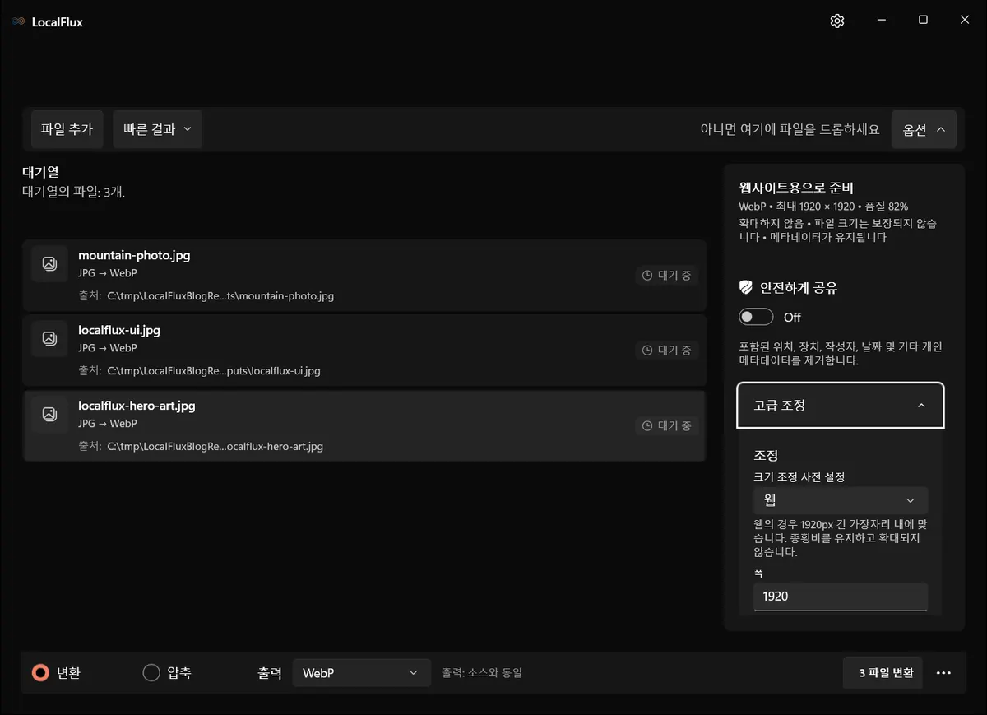Click 대기 중 status badge of mountain-photo.jpg
The width and height of the screenshot is (987, 715).
[667, 276]
